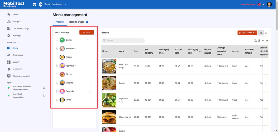Sort by the Price column header
278x132 pixels.
(x=136, y=51)
